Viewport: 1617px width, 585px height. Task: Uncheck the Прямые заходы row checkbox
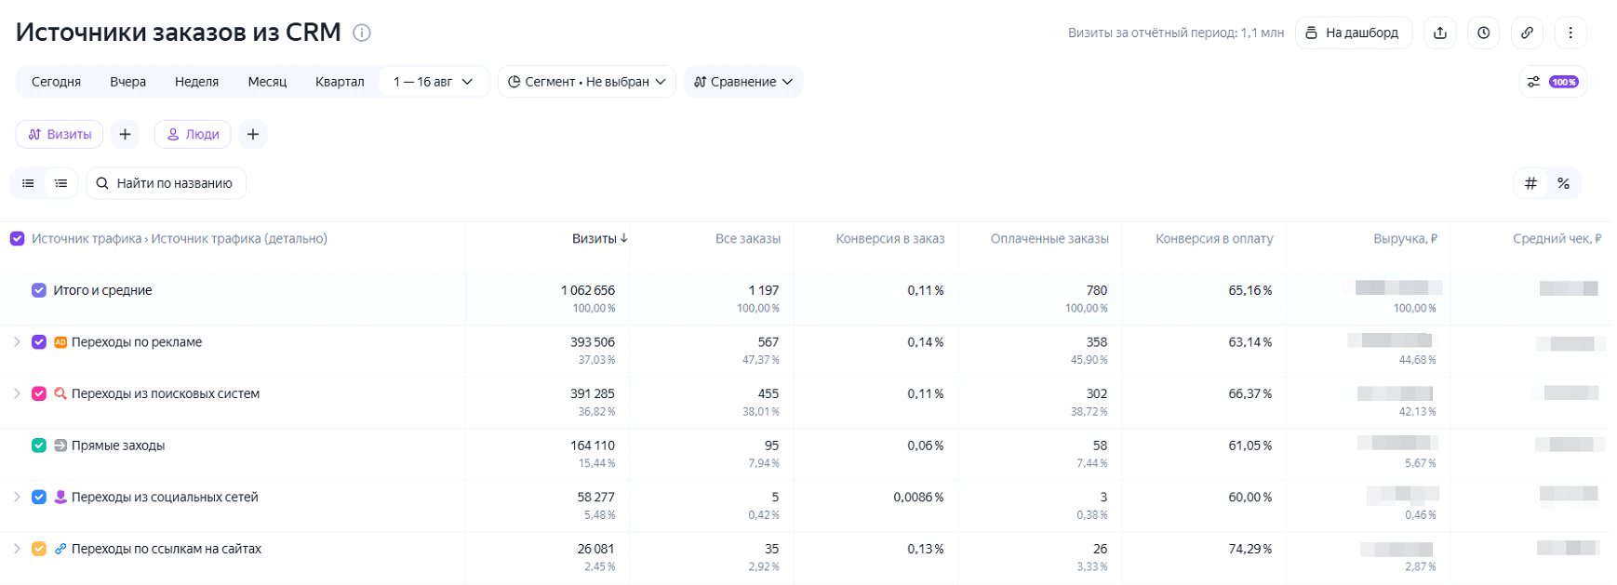coord(39,445)
